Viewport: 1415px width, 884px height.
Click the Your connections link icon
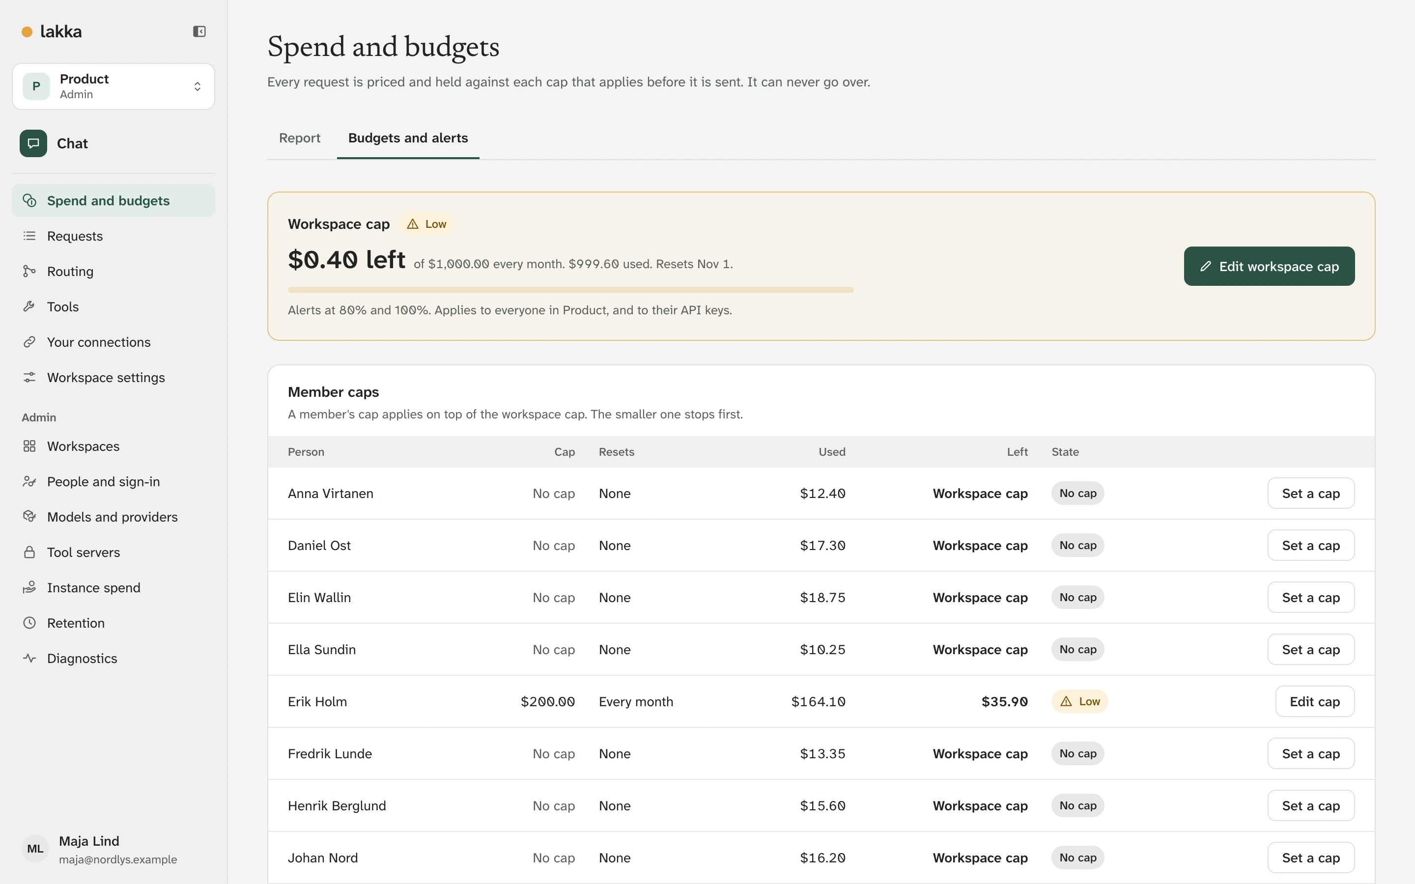pyautogui.click(x=29, y=342)
